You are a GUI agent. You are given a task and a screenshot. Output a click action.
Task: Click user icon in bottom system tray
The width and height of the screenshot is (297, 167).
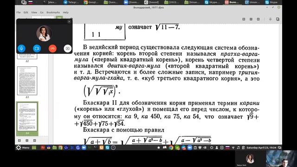point(217,148)
